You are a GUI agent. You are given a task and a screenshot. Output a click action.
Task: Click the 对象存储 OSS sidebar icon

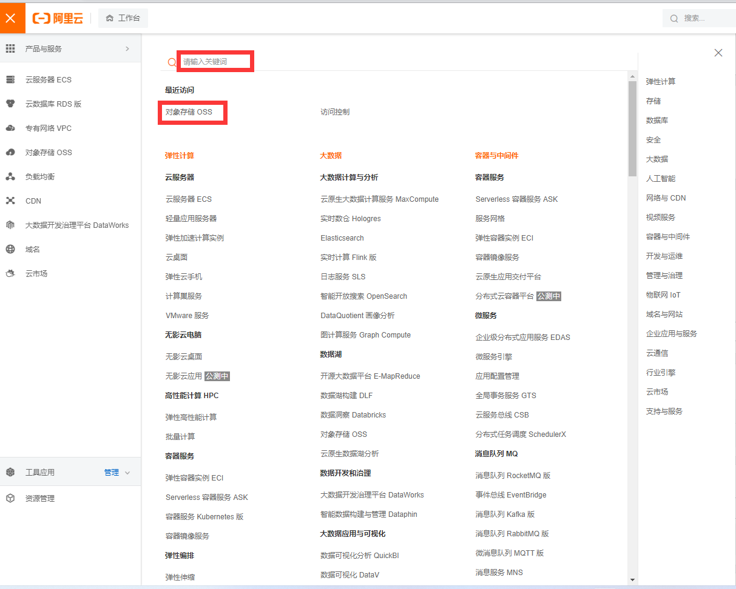[10, 152]
